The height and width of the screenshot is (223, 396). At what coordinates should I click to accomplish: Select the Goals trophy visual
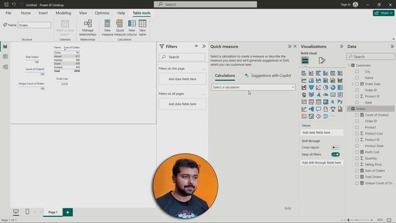333,109
